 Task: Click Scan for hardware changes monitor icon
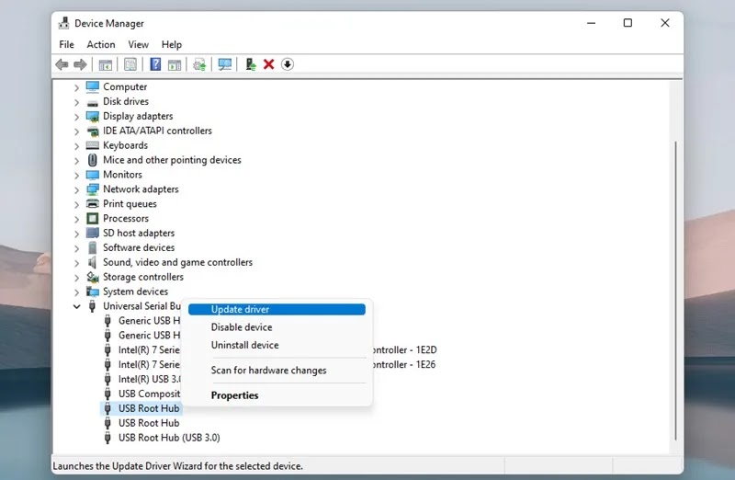(224, 64)
